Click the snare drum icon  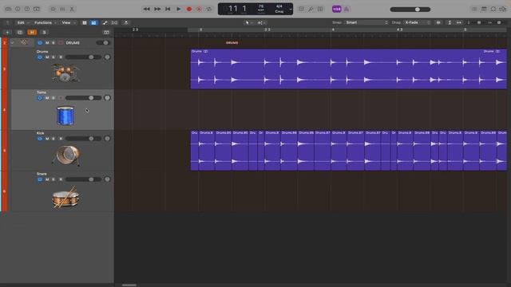pos(65,197)
